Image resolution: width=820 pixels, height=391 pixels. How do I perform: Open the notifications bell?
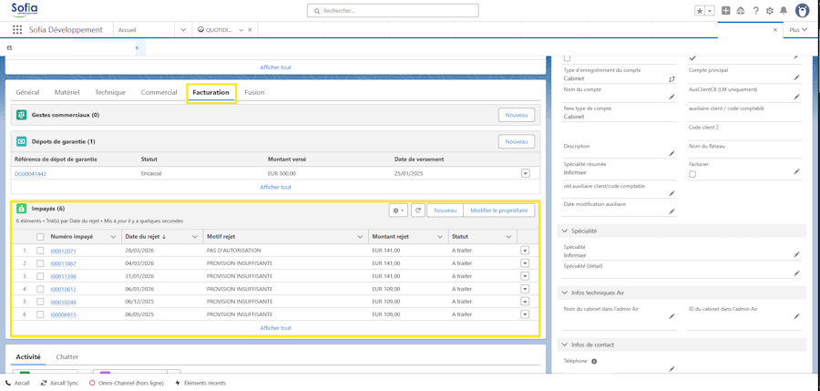point(784,10)
